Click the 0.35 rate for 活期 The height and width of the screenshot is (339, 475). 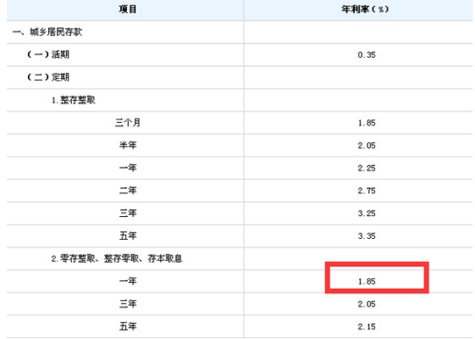click(367, 55)
